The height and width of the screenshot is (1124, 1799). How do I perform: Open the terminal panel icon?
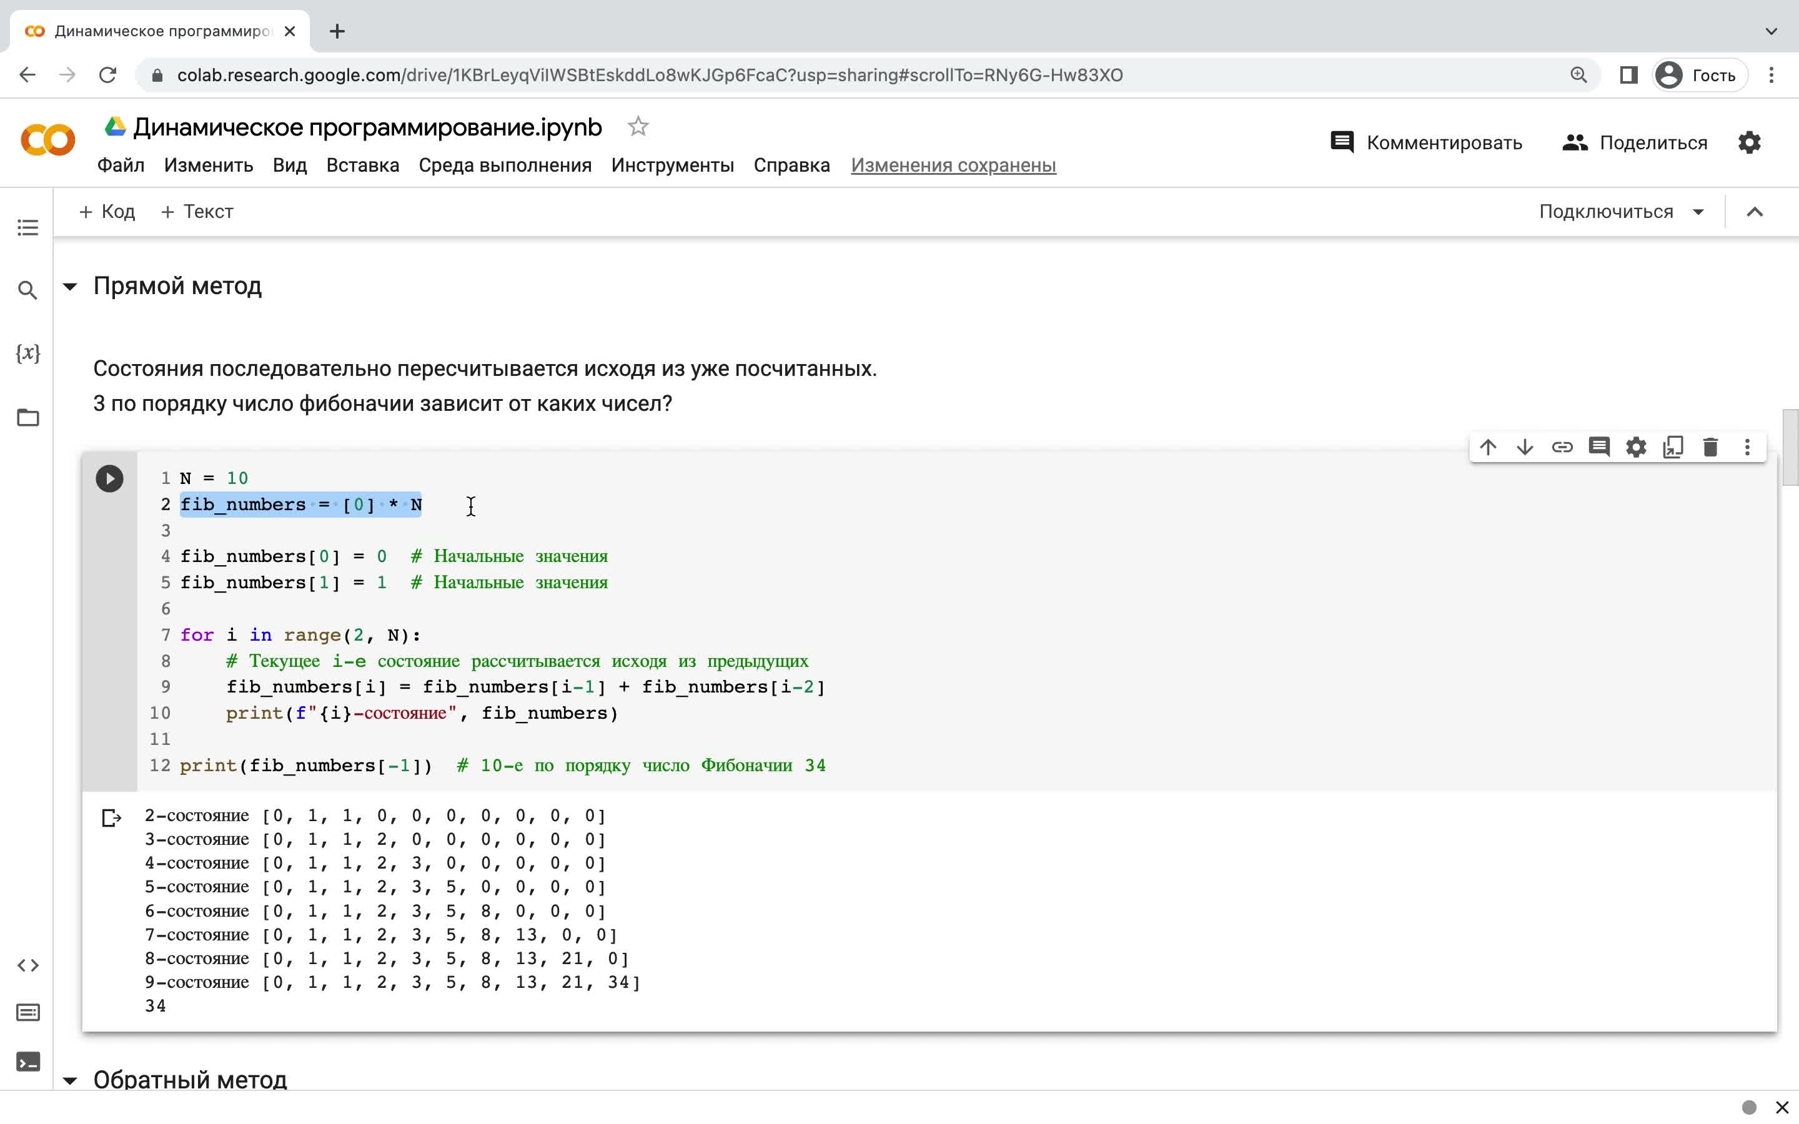[x=27, y=1062]
